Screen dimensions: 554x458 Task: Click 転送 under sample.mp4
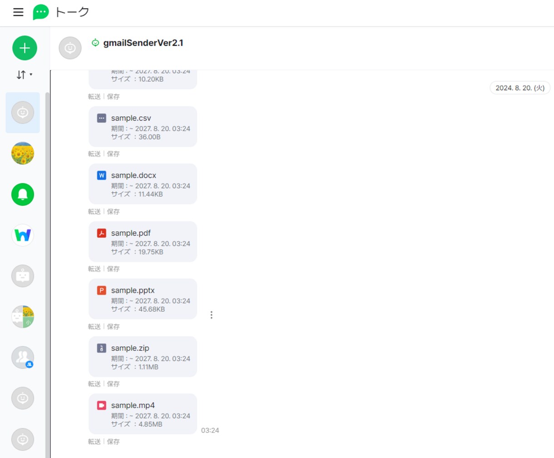point(94,442)
